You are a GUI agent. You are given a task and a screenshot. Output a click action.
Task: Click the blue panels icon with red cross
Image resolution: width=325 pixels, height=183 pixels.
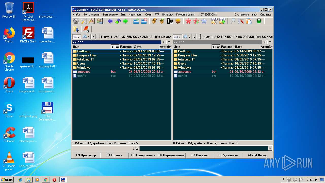[x=144, y=21]
